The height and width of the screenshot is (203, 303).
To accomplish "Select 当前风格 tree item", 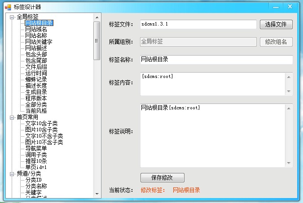I will point(36,111).
